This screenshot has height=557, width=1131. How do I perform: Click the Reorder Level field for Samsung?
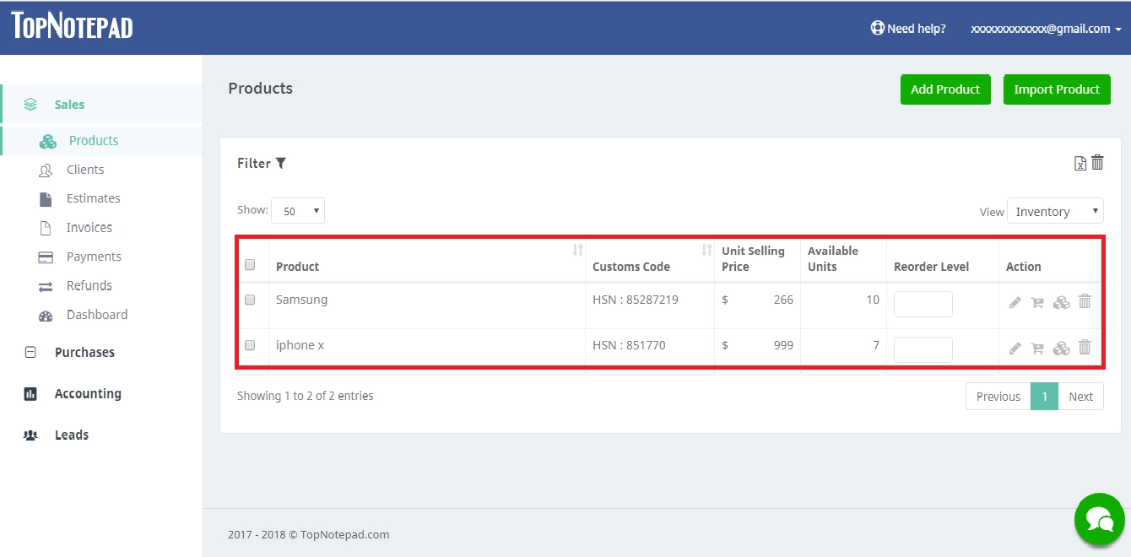(923, 304)
